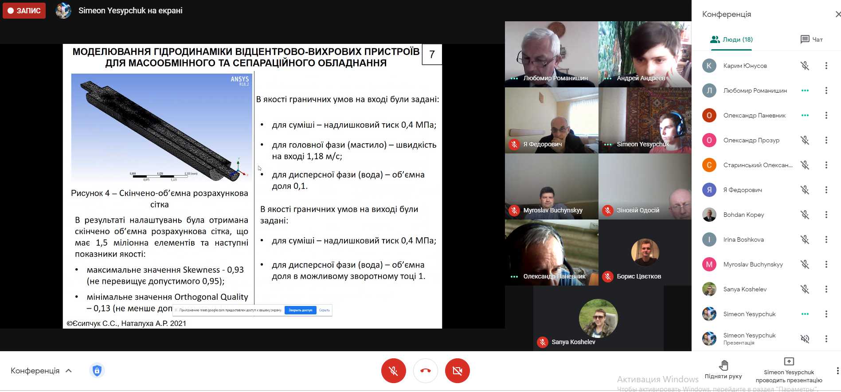Click the presentation screen icon above presenter label

[x=789, y=361]
